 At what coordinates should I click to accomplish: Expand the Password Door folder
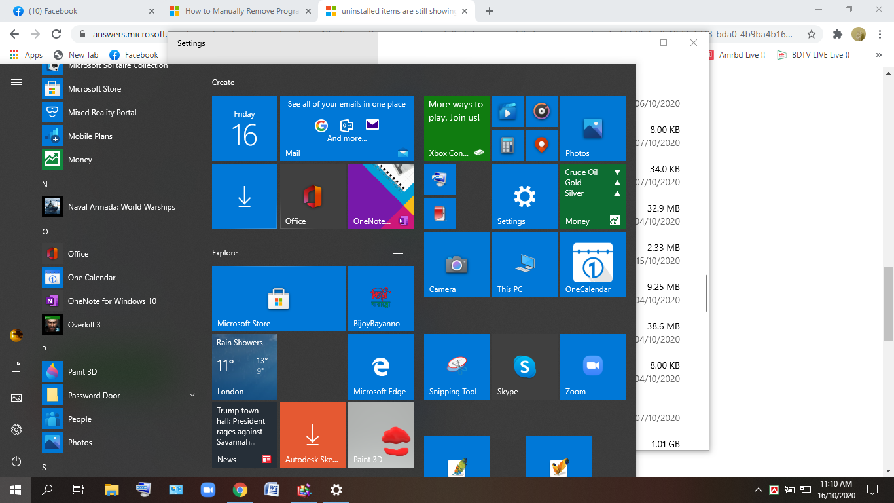192,395
